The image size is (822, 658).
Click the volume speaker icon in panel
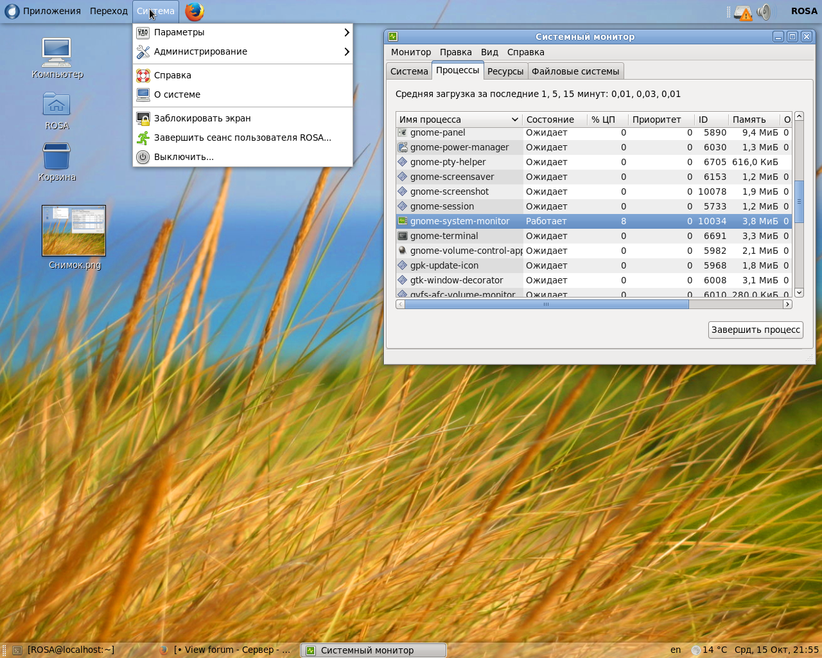click(x=764, y=12)
